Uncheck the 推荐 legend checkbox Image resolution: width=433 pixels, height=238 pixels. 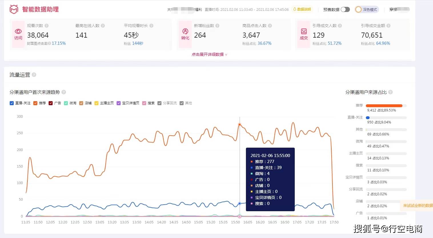[x=35, y=103]
